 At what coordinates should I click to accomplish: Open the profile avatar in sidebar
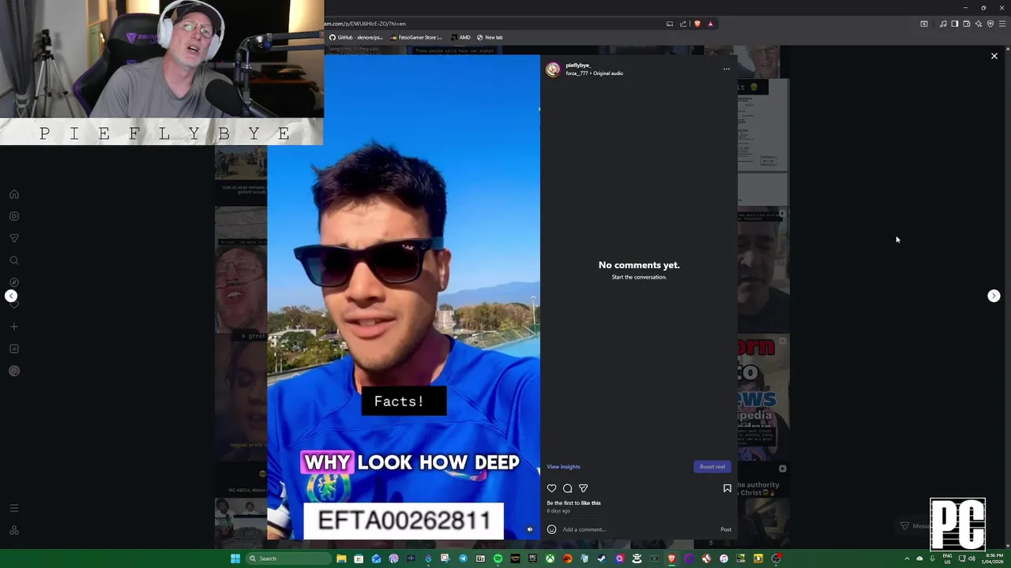point(14,371)
